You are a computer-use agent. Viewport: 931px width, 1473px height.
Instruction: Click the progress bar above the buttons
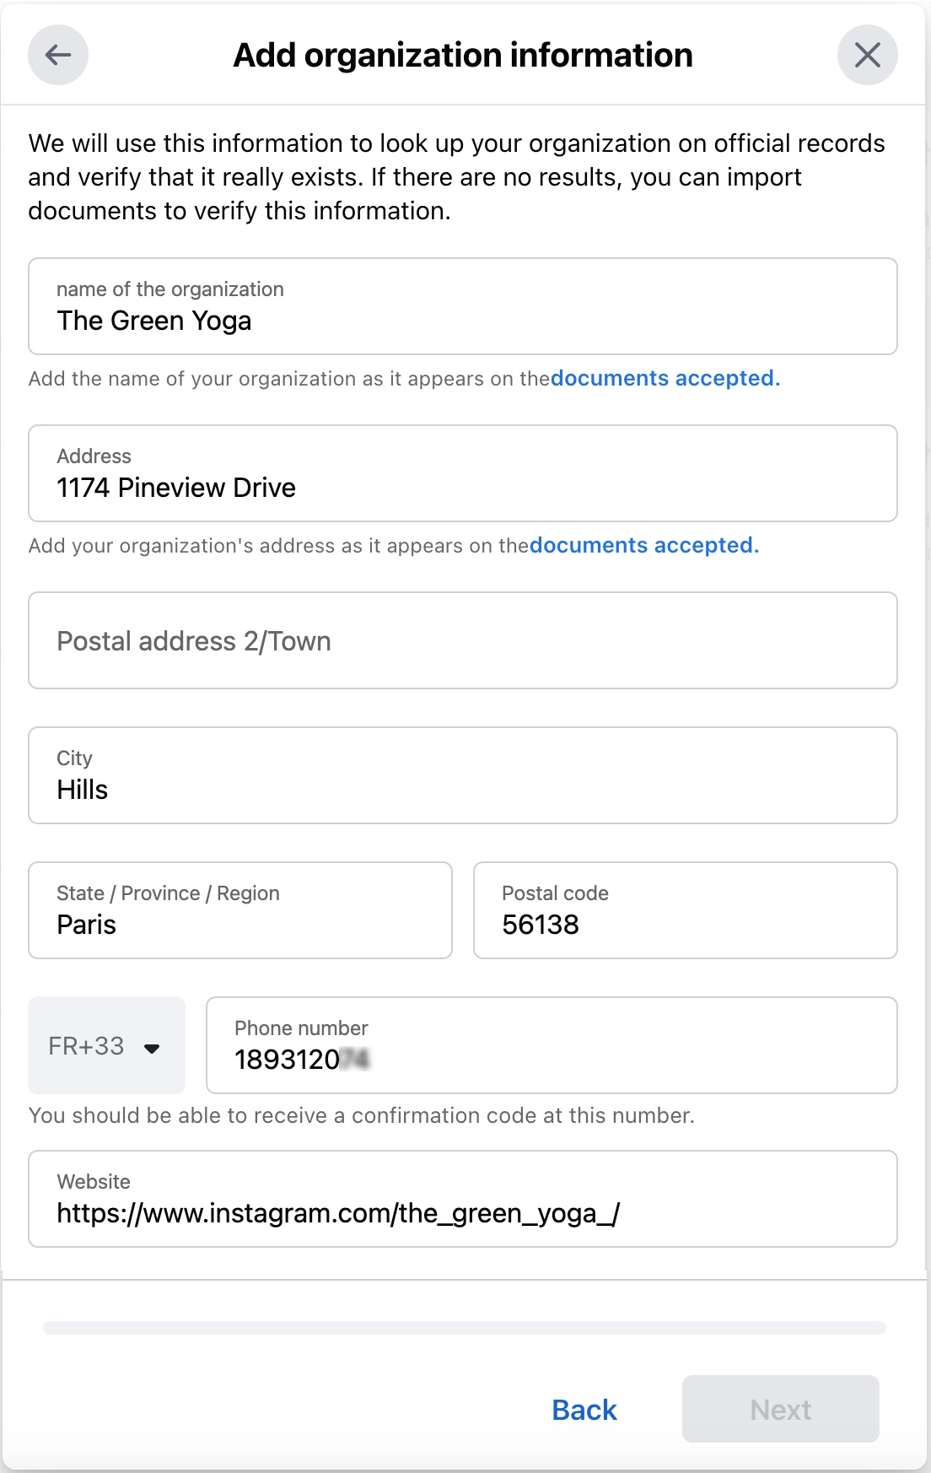(x=464, y=1328)
